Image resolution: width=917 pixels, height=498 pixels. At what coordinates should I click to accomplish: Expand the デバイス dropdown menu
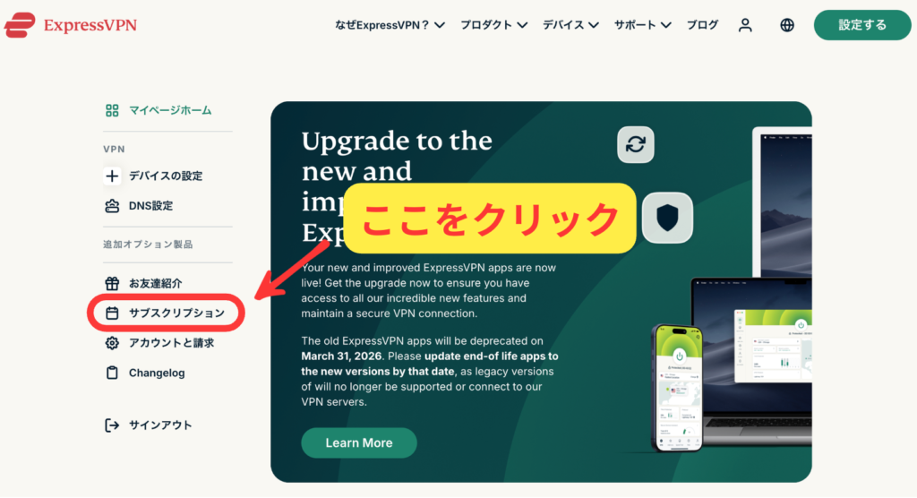pyautogui.click(x=570, y=25)
